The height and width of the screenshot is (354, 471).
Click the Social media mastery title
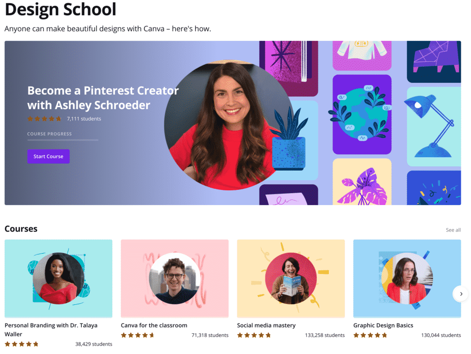tap(266, 325)
